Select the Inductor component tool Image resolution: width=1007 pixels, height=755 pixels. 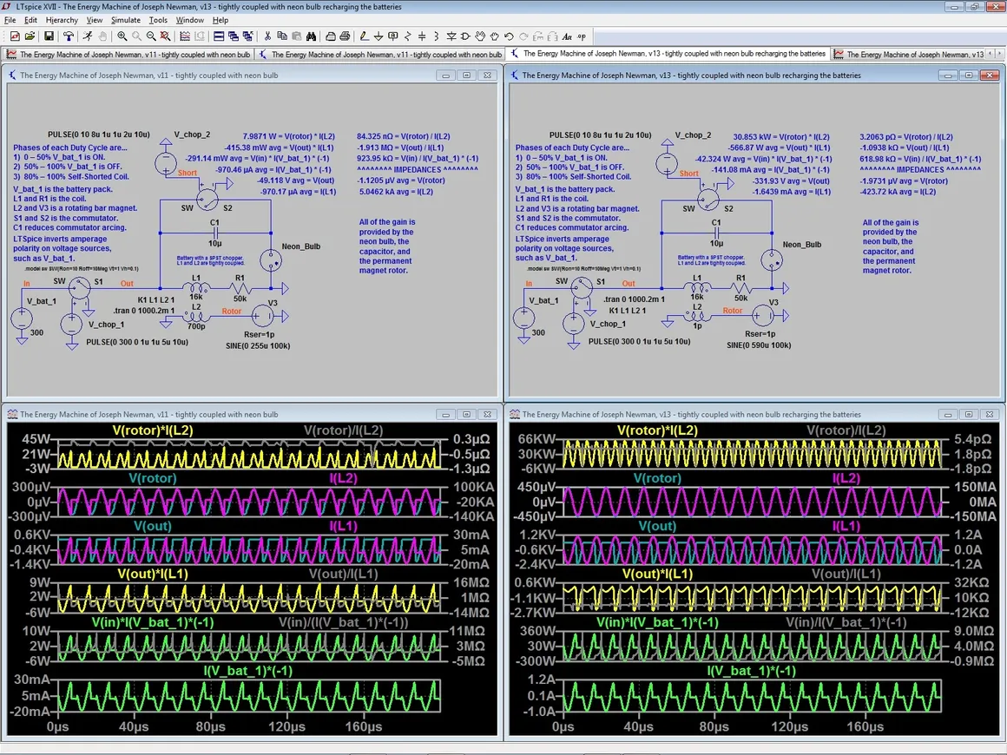coord(436,36)
